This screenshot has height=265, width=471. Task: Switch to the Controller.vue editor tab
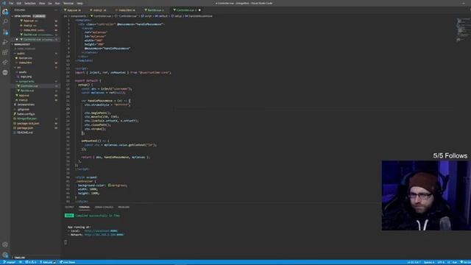point(185,10)
